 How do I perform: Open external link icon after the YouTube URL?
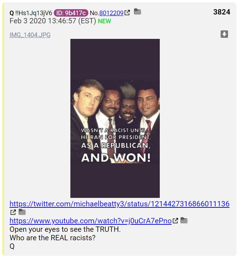point(175,221)
